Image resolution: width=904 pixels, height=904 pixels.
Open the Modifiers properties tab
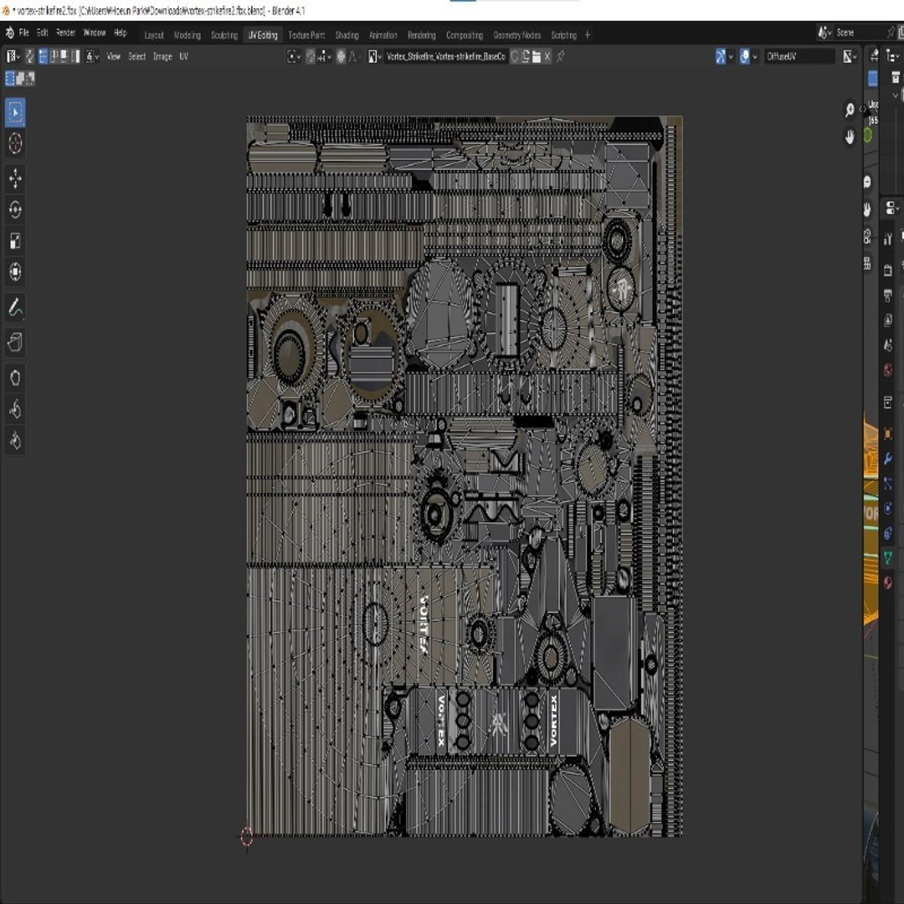(888, 459)
